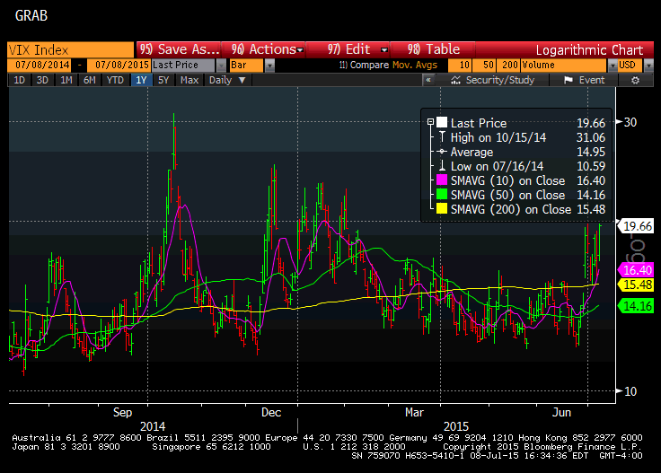Open the Last Price field dropdown arrow

[221, 66]
